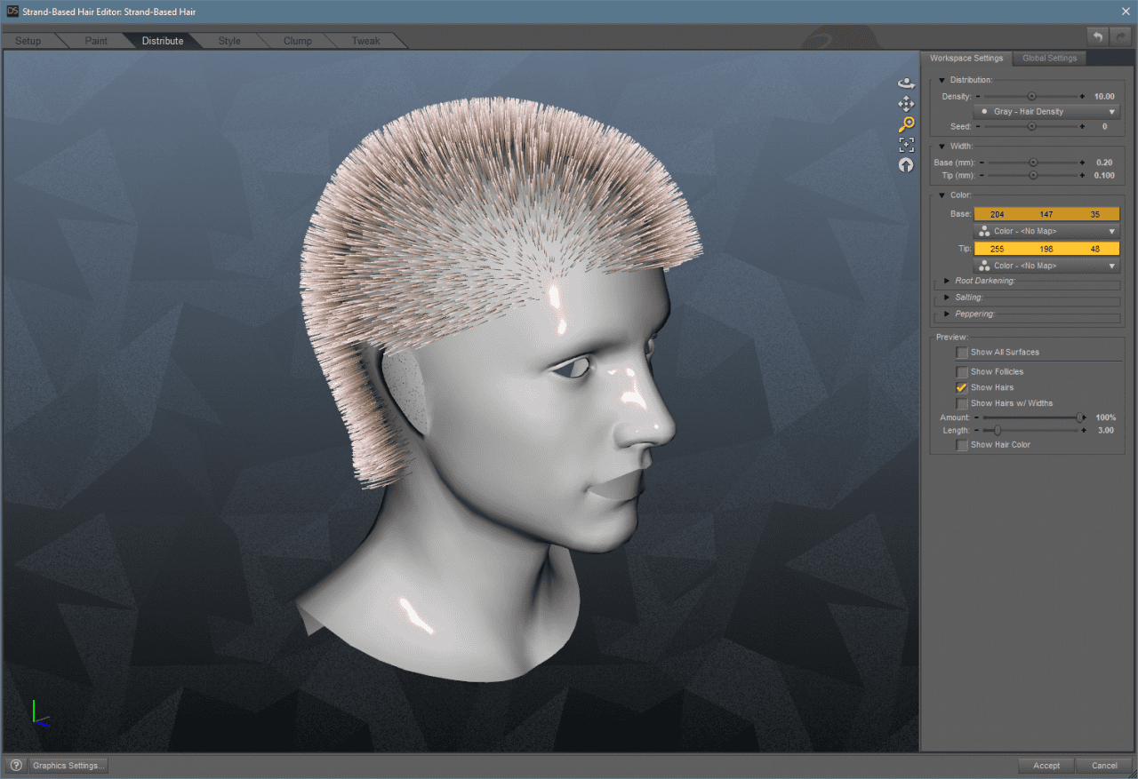
Task: Activate the pan view tool
Action: [x=906, y=104]
